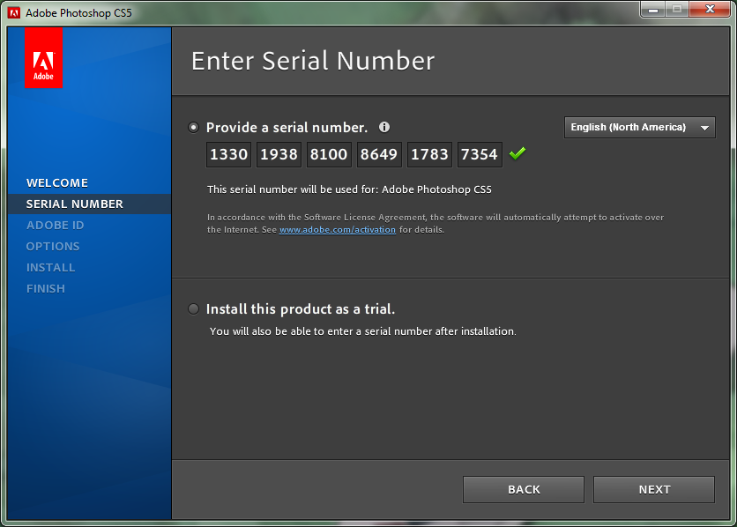Click serial field containing 8100
737x527 pixels.
(329, 154)
